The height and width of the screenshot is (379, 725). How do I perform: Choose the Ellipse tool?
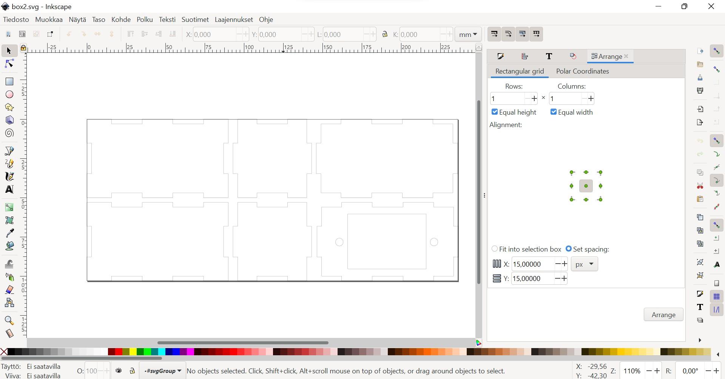click(x=9, y=94)
